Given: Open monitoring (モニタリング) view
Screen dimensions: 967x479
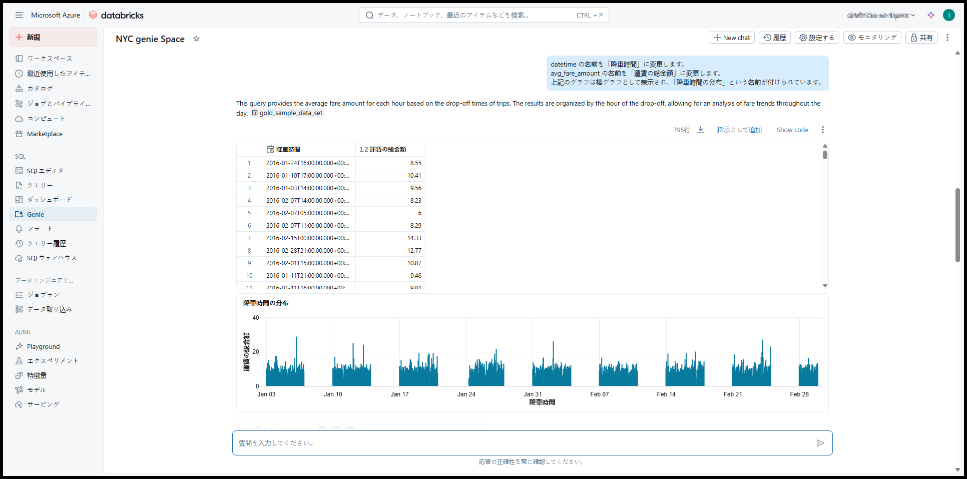Looking at the screenshot, I should (x=872, y=38).
